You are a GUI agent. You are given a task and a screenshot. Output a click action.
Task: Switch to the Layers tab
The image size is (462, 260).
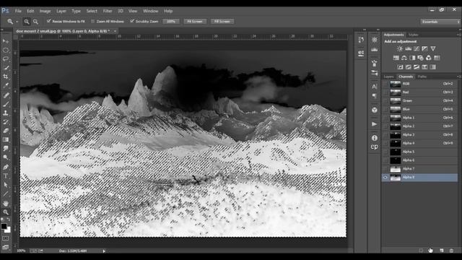(389, 77)
